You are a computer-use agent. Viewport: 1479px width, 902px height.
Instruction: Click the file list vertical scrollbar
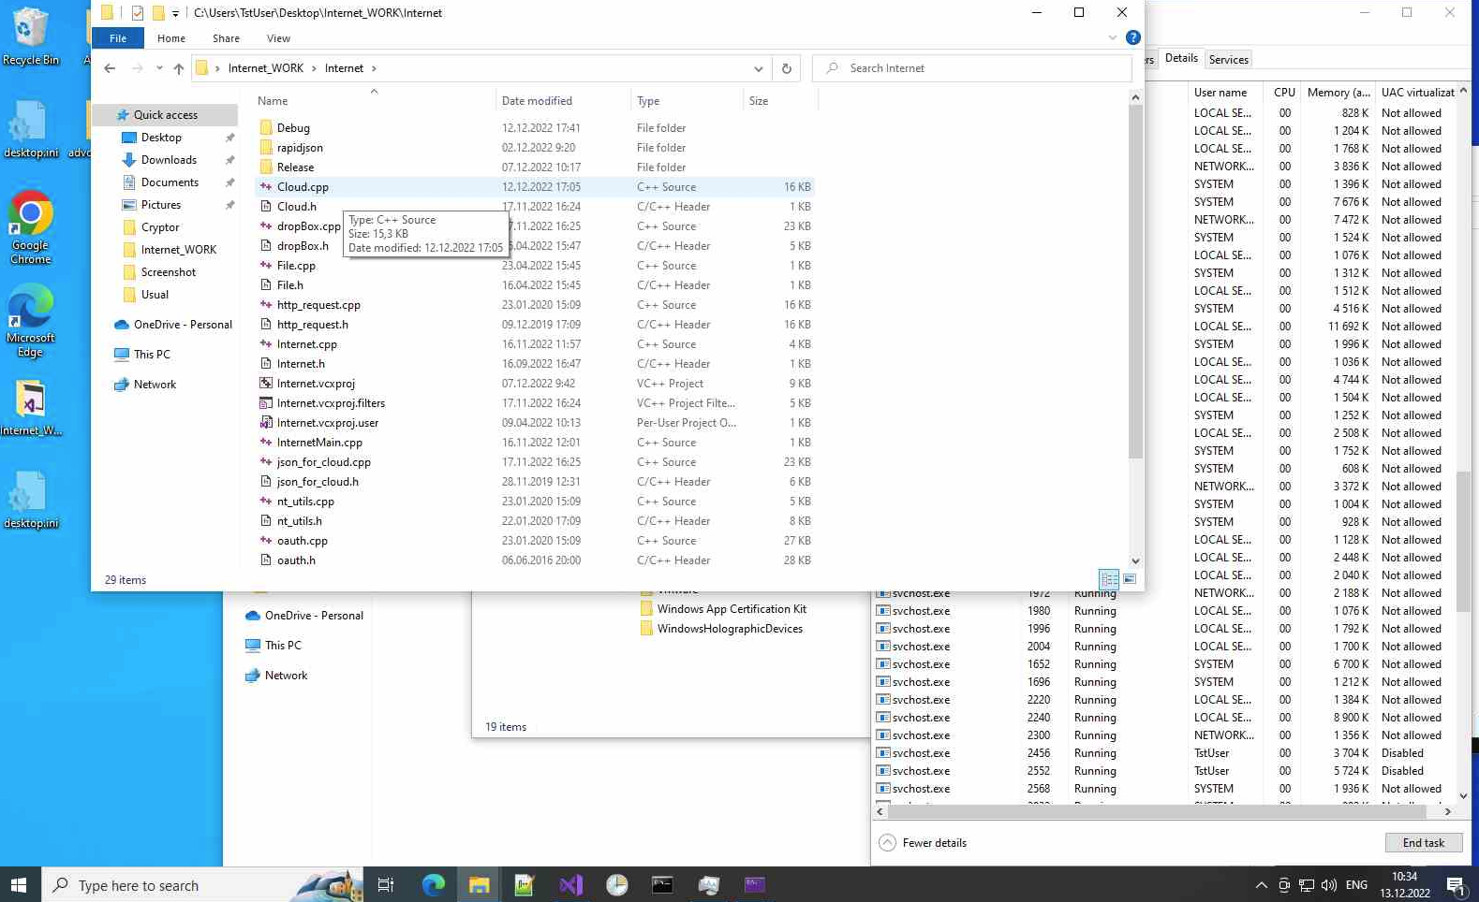tap(1135, 281)
